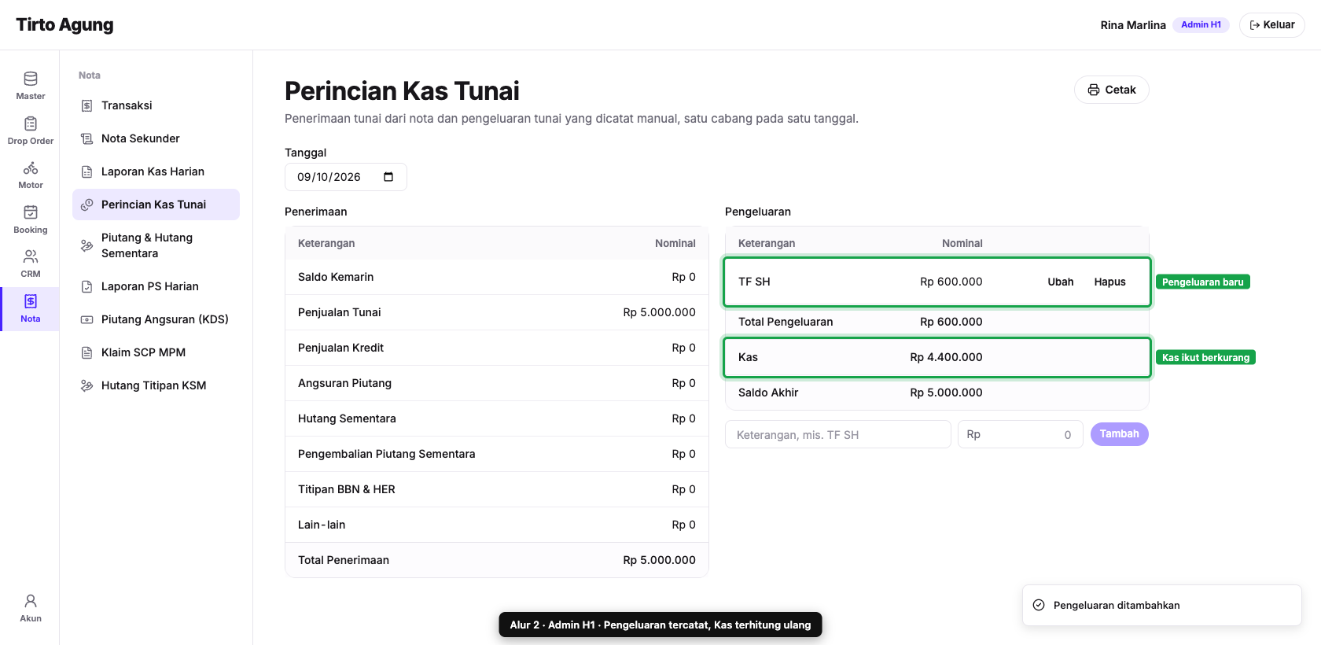Select the Booking calendar icon

pyautogui.click(x=31, y=212)
